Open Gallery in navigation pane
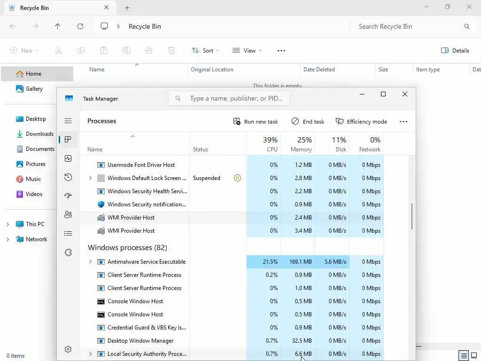The height and width of the screenshot is (361, 481). [x=29, y=89]
